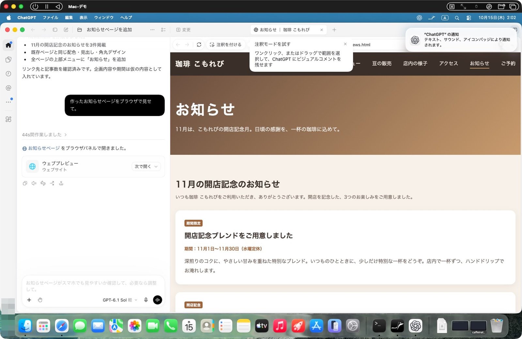
Task: Click the at-sign mentions icon in sidebar
Action: tap(8, 88)
